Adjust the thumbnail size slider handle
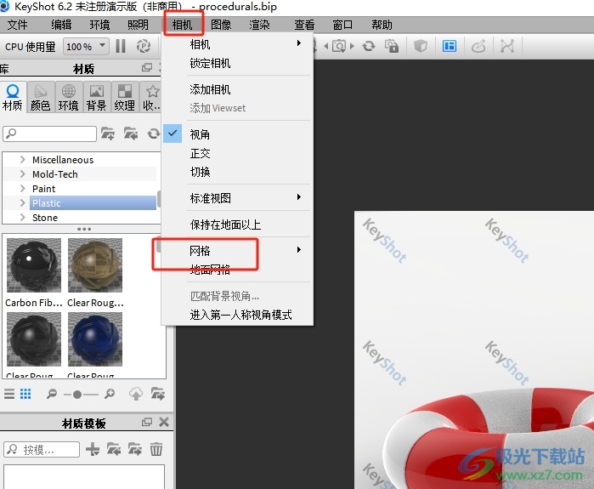 [x=77, y=395]
